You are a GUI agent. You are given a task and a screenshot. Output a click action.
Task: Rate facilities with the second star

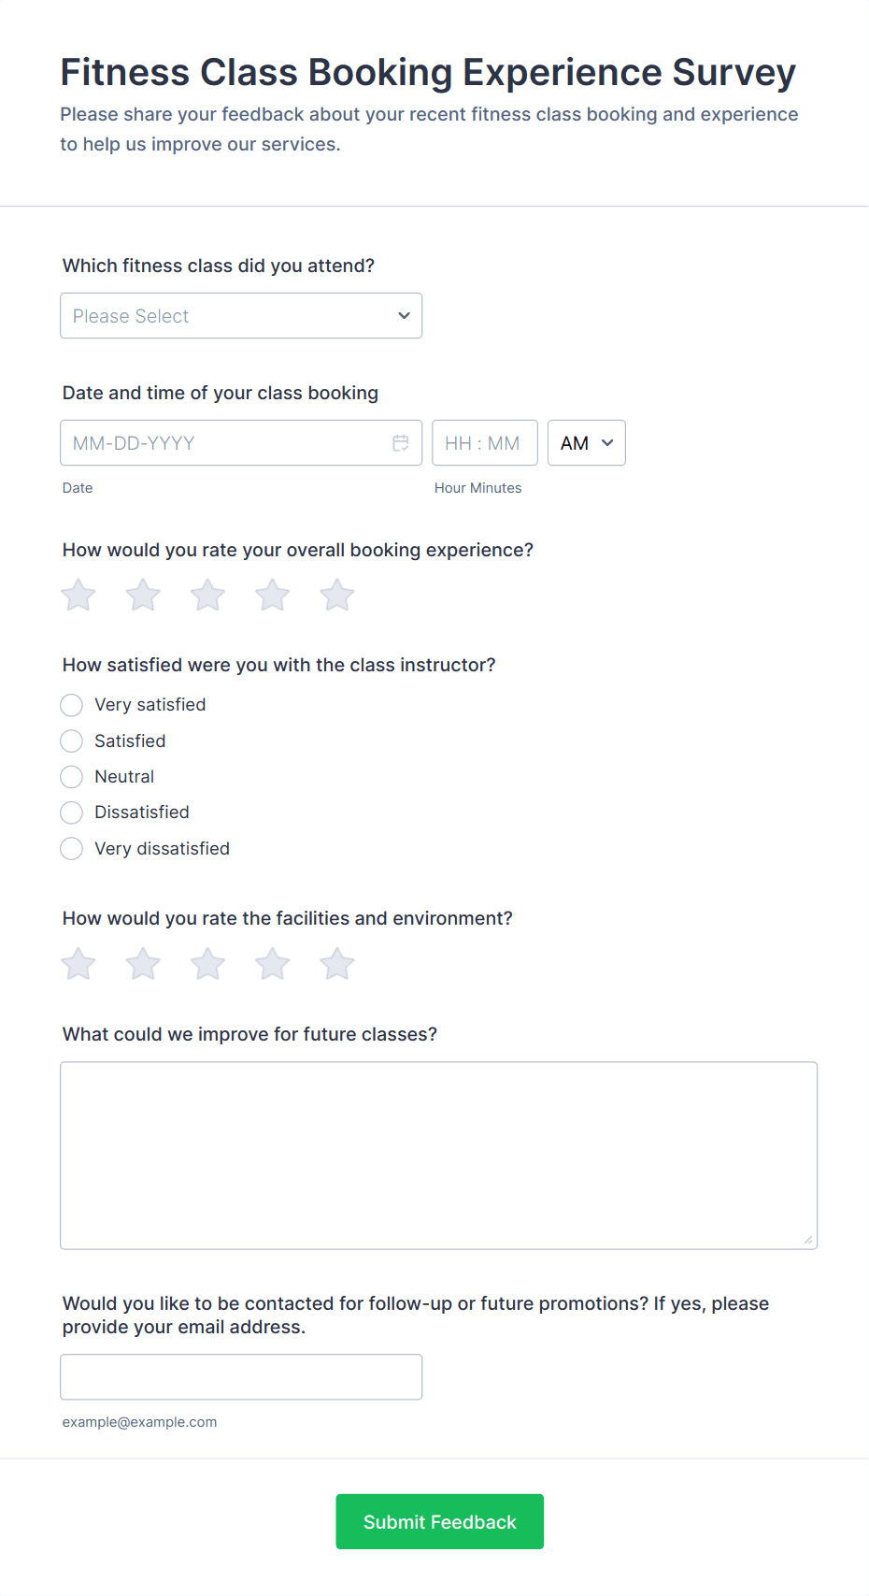(143, 963)
